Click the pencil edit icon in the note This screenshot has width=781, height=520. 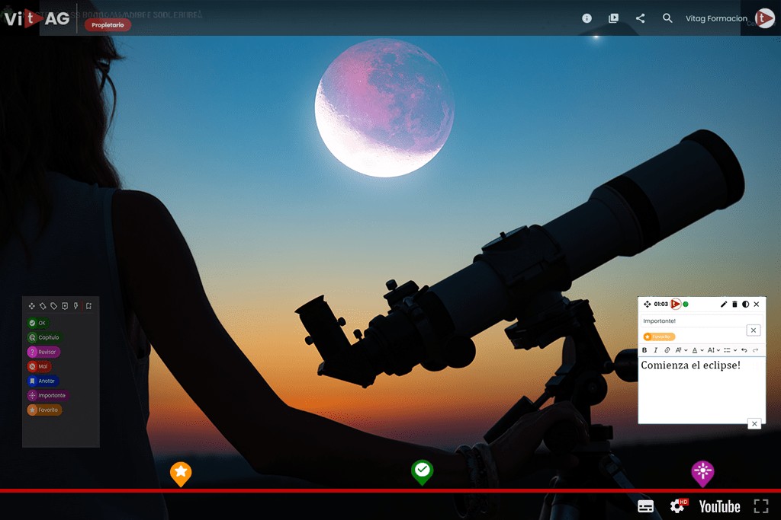724,305
